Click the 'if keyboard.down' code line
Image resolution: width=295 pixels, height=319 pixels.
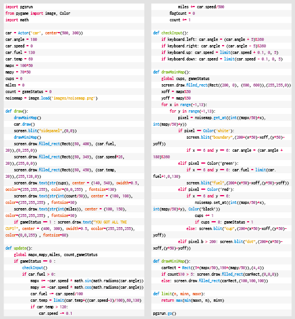(222, 59)
